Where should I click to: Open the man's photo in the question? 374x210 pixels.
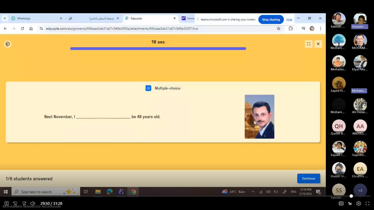[x=259, y=117]
